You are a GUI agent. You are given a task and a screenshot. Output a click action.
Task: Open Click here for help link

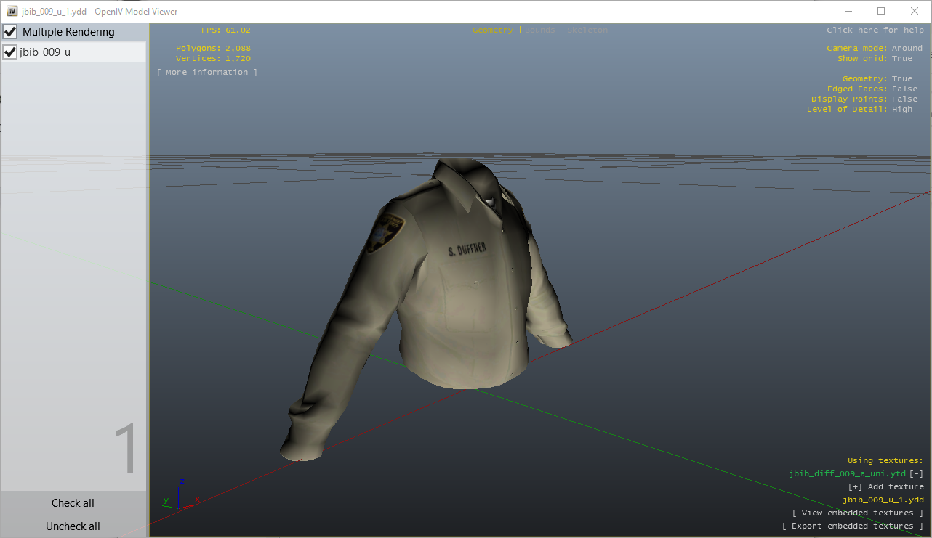(875, 30)
